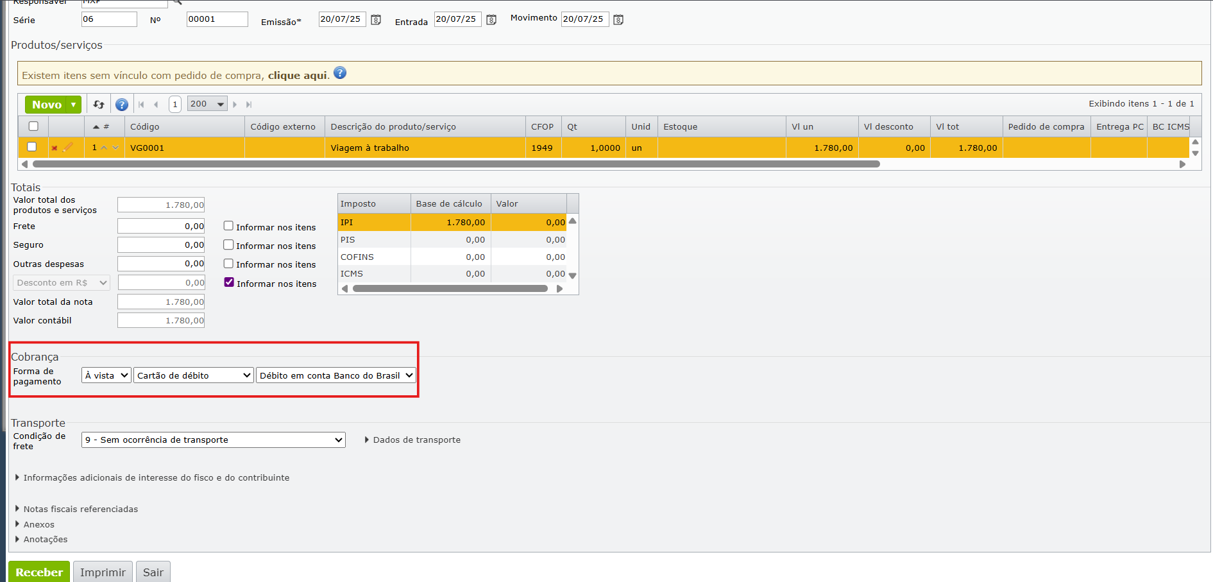Edit item VG0001 with pencil icon

point(67,148)
